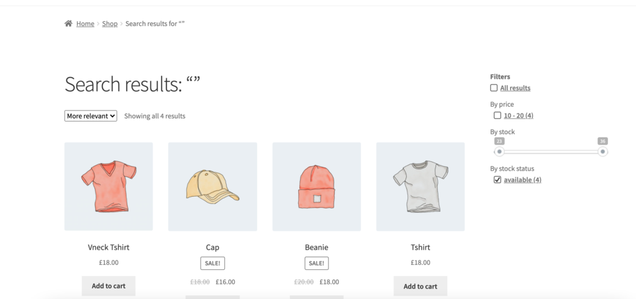The width and height of the screenshot is (636, 299).
Task: Select the Vneck Tshirt product title
Action: (109, 247)
